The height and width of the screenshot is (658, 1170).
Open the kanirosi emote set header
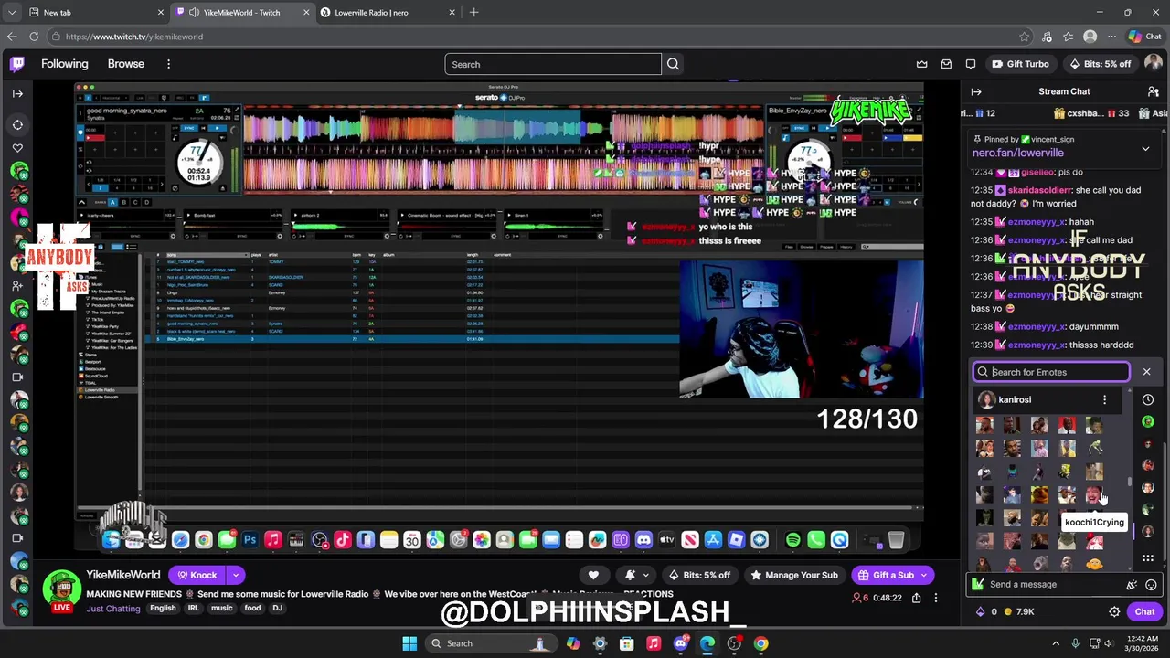1042,399
